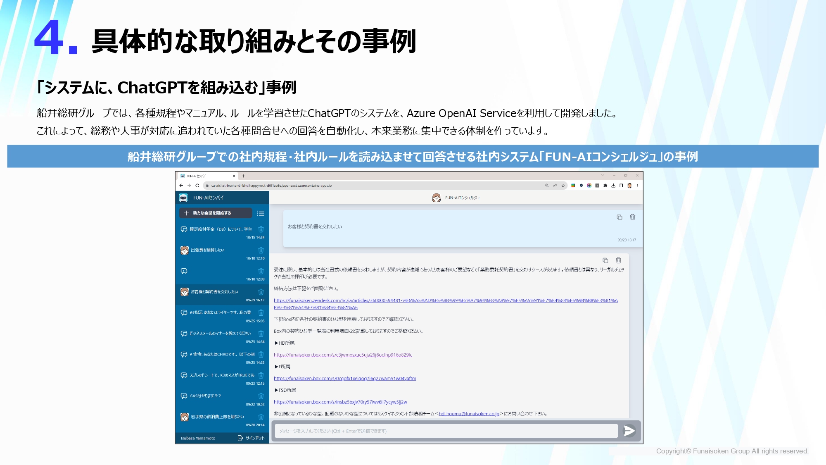Open the browser three-dot menu
This screenshot has width=826, height=465.
click(638, 186)
